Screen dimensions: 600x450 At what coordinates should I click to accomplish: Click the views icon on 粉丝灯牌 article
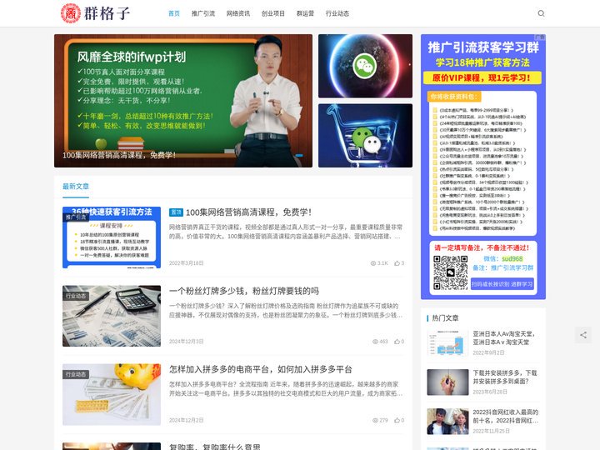pyautogui.click(x=375, y=342)
